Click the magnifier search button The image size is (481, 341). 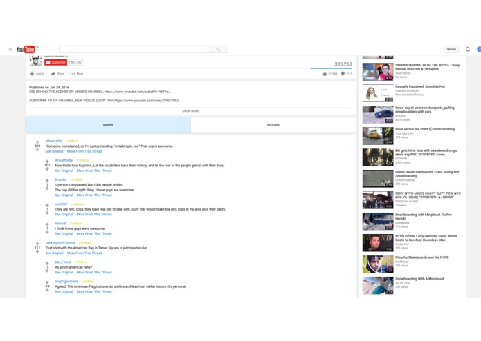(x=218, y=49)
